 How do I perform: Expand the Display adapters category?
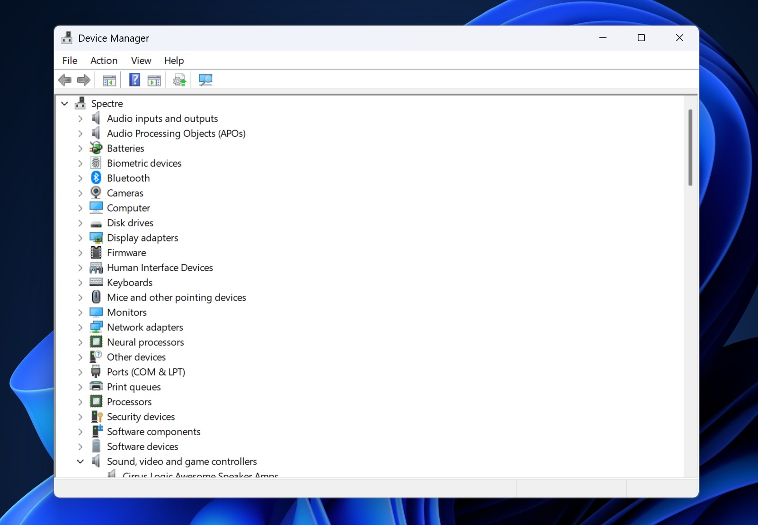point(80,238)
